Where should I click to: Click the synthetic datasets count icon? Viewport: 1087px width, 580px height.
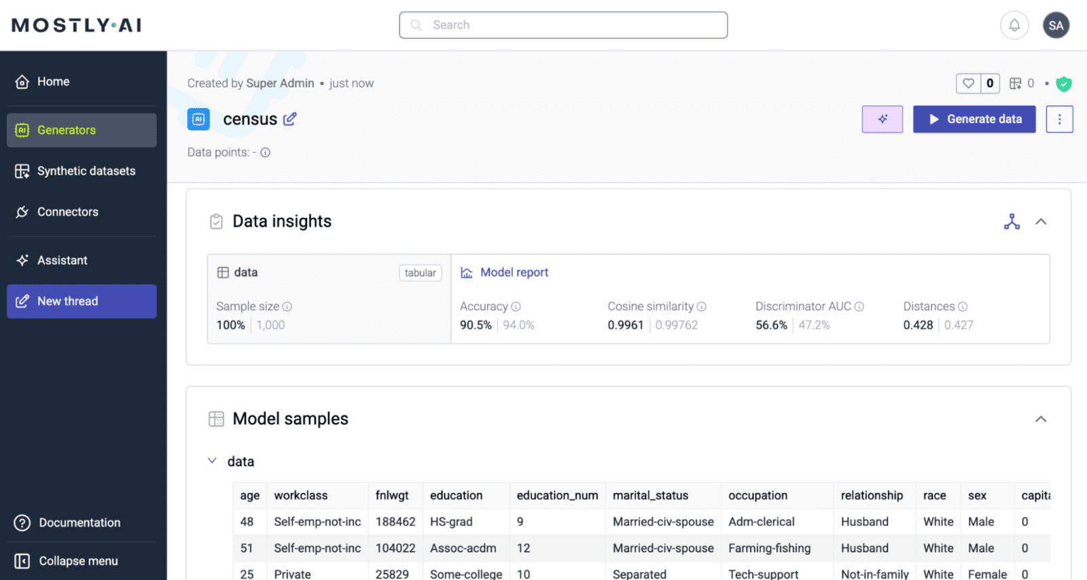pyautogui.click(x=1015, y=84)
